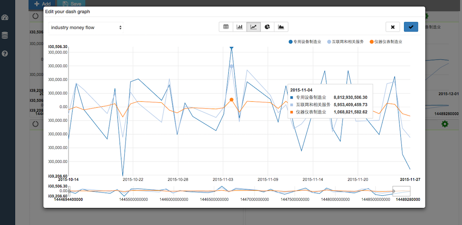Select the line chart type

point(254,27)
